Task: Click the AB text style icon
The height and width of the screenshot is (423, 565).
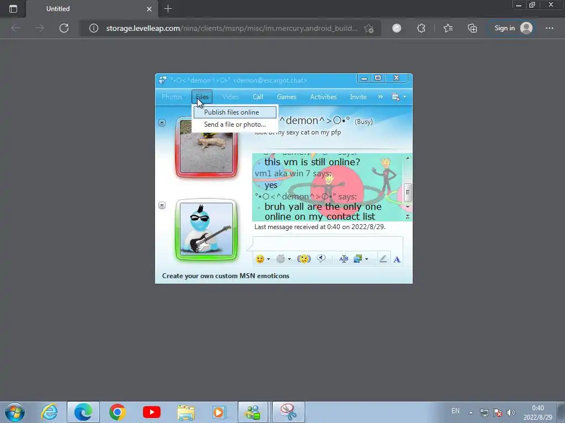Action: [343, 259]
